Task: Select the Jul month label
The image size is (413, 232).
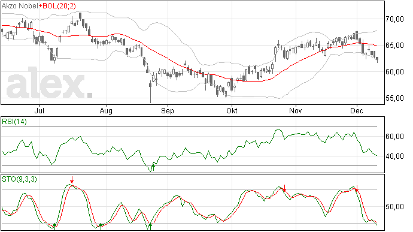Action: pos(40,110)
